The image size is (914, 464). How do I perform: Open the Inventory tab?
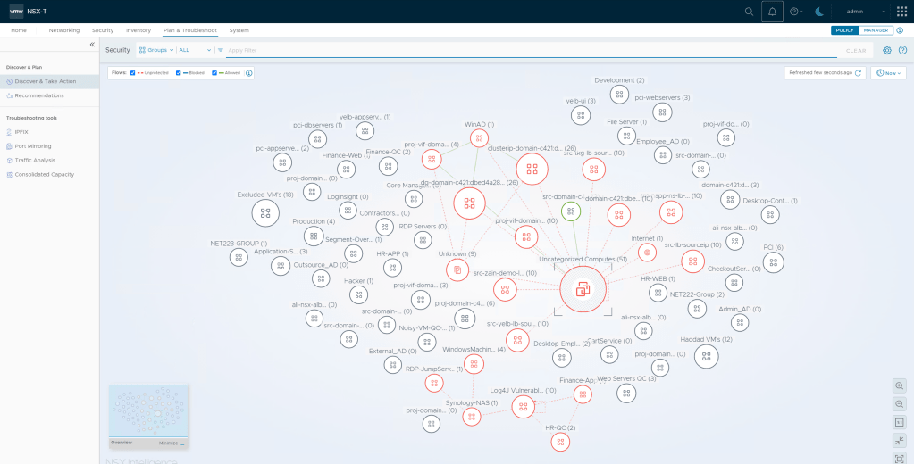(x=138, y=30)
